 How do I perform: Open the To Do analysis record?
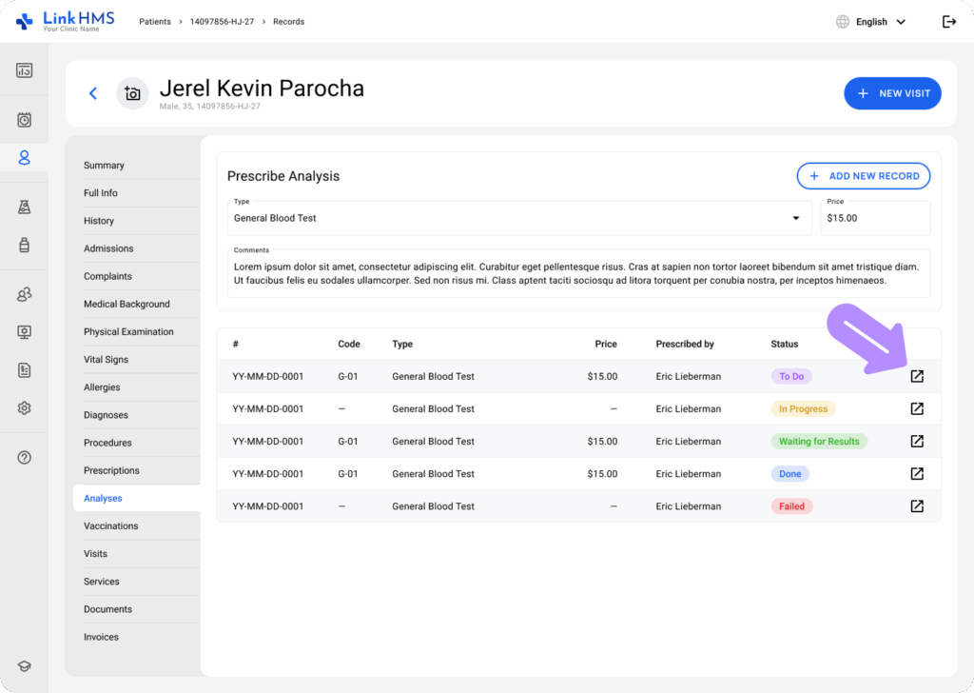[x=917, y=376]
